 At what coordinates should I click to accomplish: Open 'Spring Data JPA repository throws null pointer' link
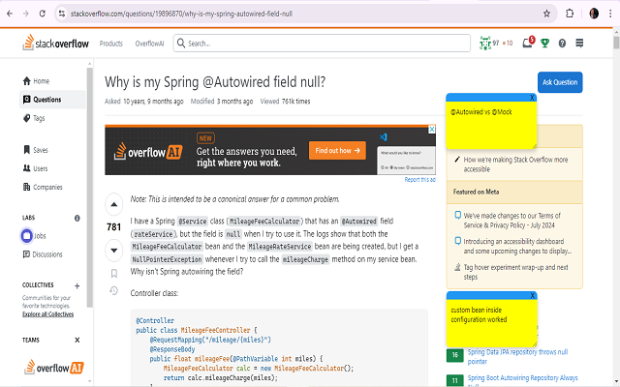(517, 357)
